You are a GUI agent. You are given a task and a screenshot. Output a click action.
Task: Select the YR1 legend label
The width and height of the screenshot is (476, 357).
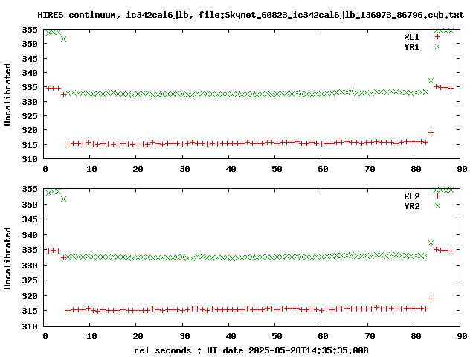pos(411,47)
